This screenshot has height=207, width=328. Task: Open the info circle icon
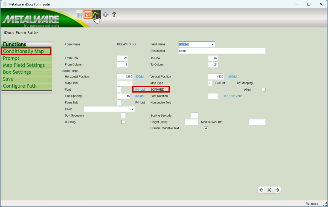tap(105, 15)
